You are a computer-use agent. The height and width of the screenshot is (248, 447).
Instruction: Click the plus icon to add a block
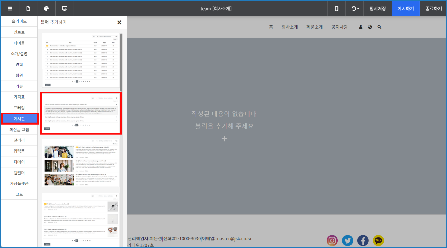point(225,139)
